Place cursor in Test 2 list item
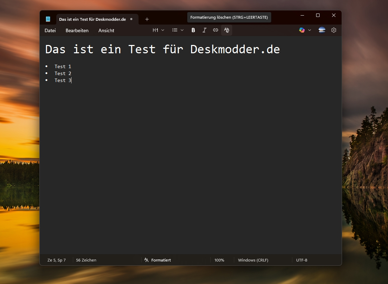 pyautogui.click(x=63, y=73)
